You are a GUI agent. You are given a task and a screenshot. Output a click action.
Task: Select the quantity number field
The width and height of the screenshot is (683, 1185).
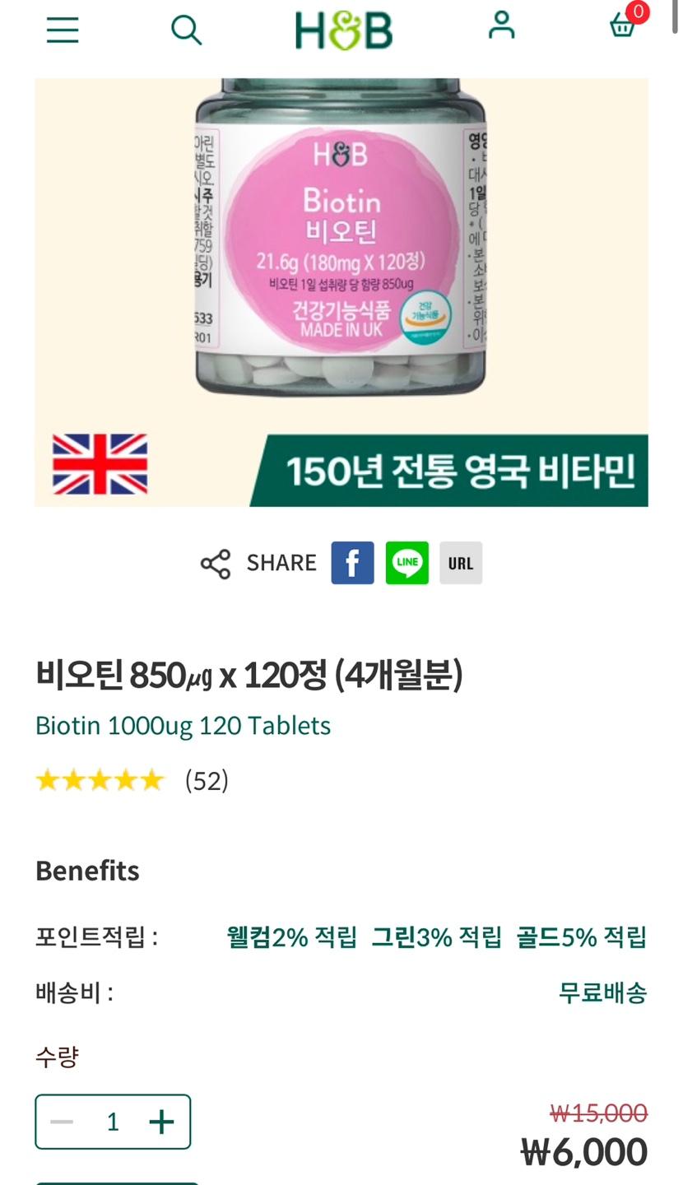coord(113,1122)
